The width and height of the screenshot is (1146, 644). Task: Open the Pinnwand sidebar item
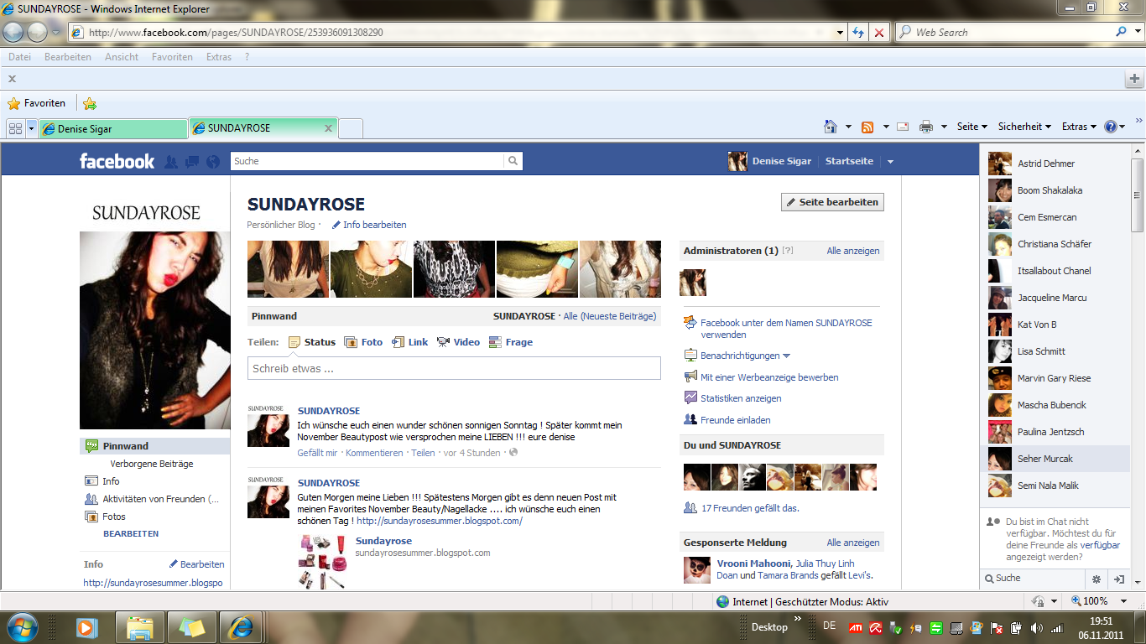tap(155, 446)
